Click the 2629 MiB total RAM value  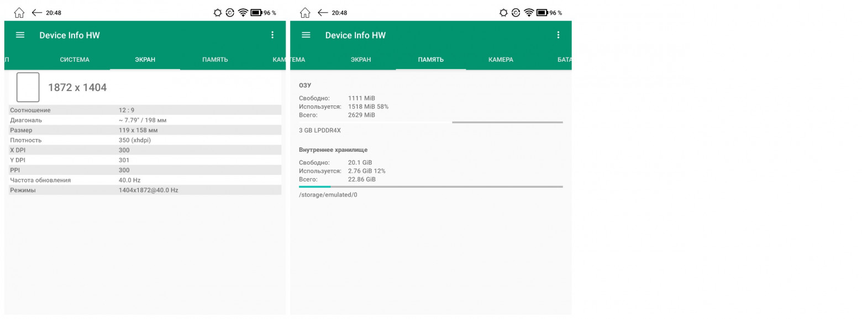coord(361,115)
